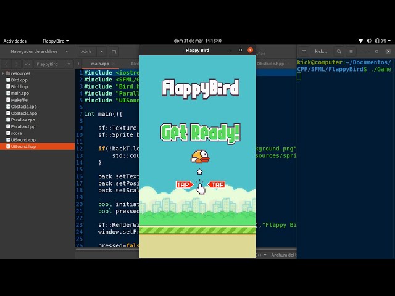Open language C++ selector in status bar

click(261, 255)
